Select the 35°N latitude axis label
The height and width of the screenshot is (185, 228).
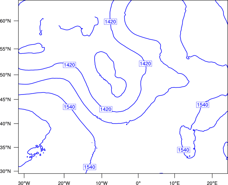pos(5,147)
